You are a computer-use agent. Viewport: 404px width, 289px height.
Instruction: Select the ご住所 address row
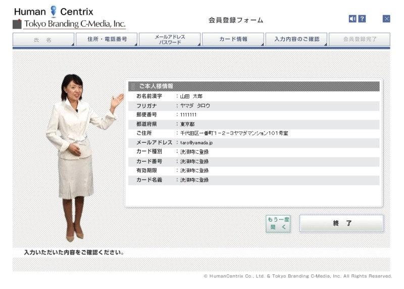(x=252, y=133)
